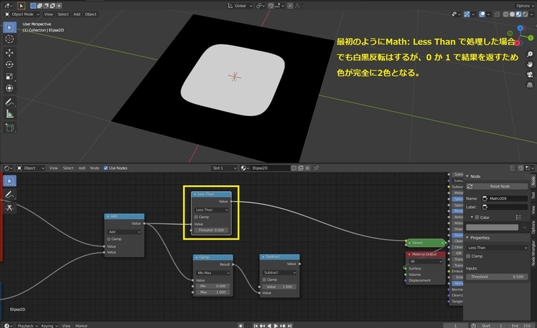Click the pin icon next to material name

[x=316, y=168]
